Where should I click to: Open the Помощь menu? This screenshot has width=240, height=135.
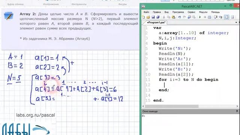[215, 12]
